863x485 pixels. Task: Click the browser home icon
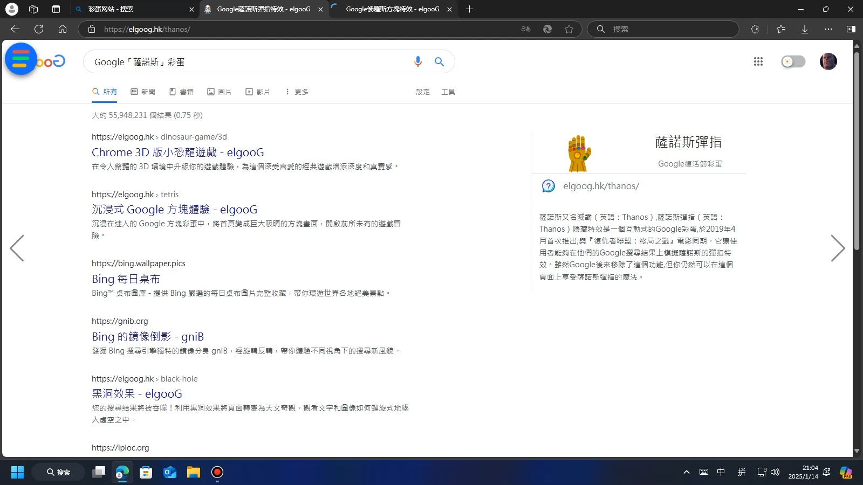(63, 29)
